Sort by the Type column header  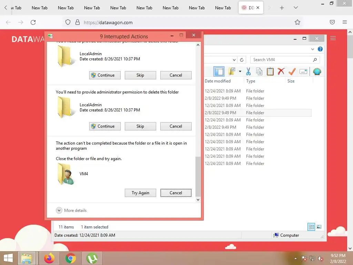[251, 81]
